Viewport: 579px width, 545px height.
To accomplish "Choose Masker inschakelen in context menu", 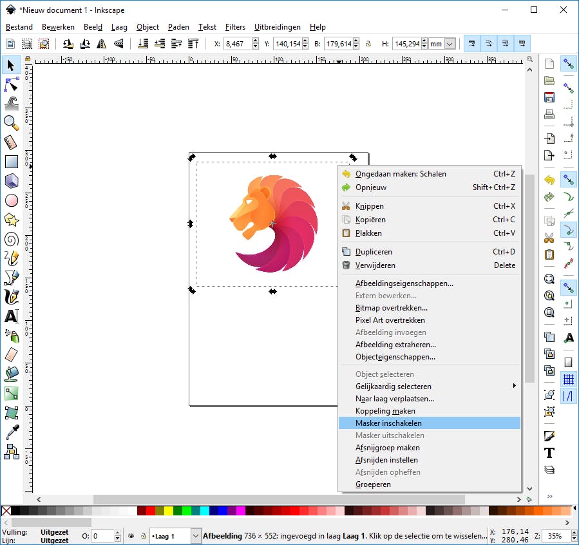I will (x=388, y=423).
